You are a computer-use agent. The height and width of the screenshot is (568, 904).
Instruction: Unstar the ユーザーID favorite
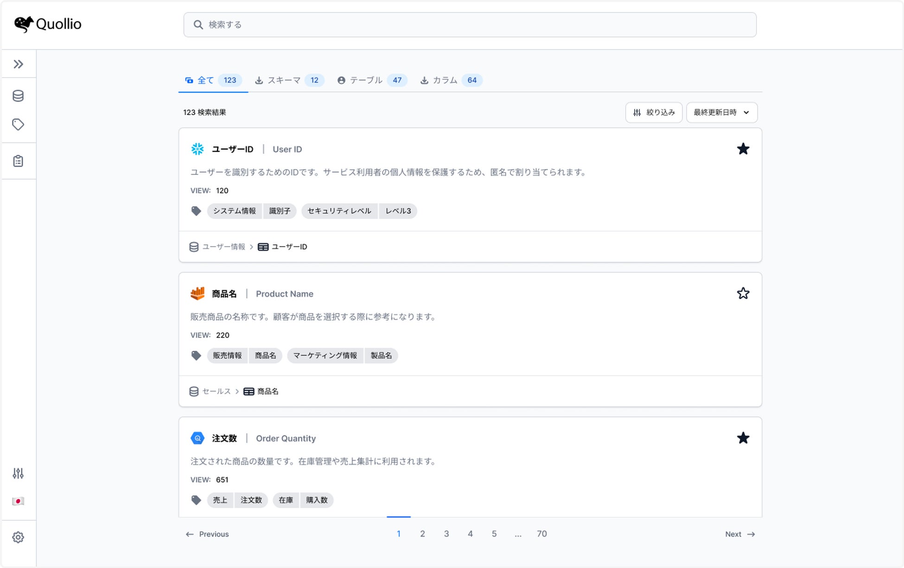pos(743,149)
